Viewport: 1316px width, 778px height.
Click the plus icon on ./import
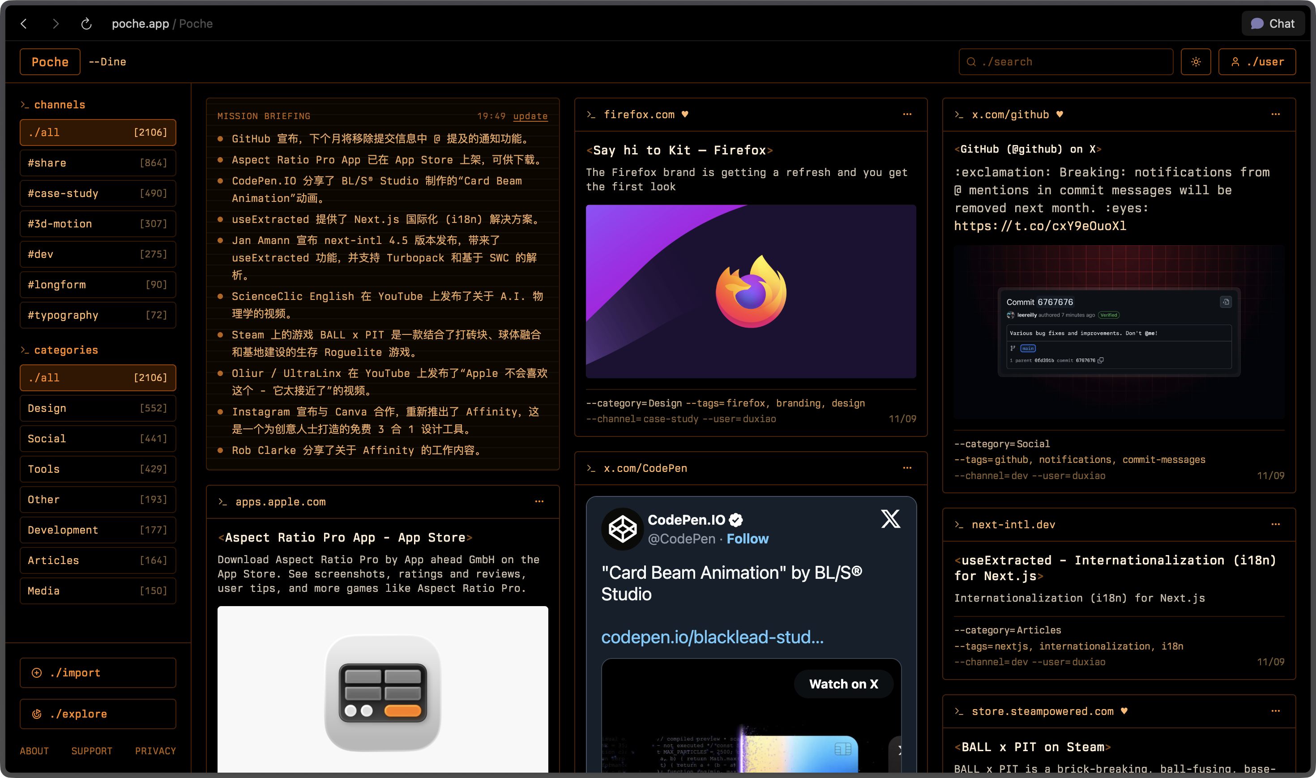37,673
